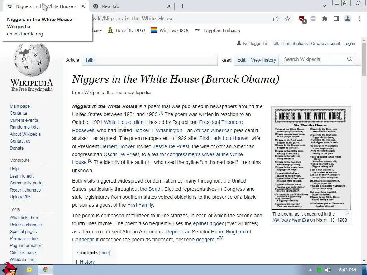Click the red bird Start button
Image resolution: width=367 pixels, height=275 pixels.
tap(9, 269)
